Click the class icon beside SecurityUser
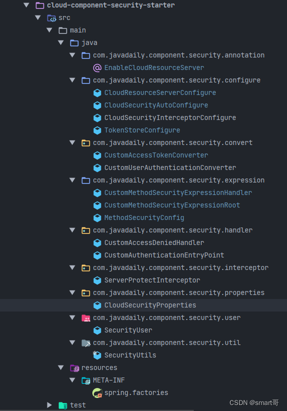This screenshot has width=287, height=411. coord(97,330)
